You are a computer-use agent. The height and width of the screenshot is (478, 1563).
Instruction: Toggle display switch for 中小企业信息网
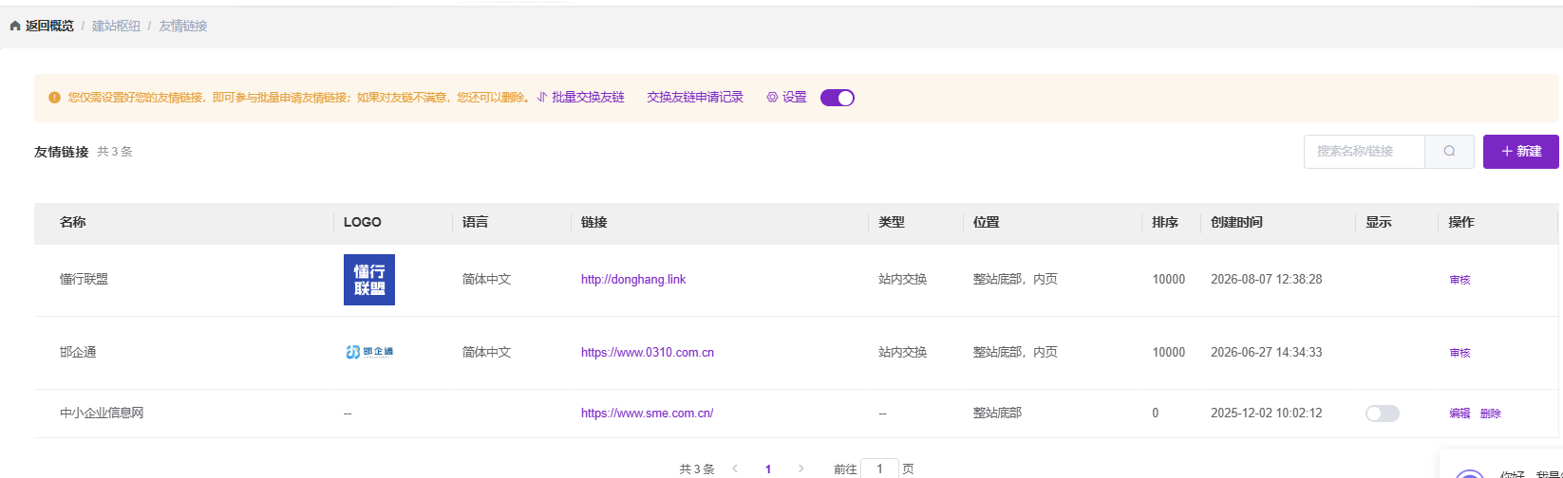[1383, 414]
